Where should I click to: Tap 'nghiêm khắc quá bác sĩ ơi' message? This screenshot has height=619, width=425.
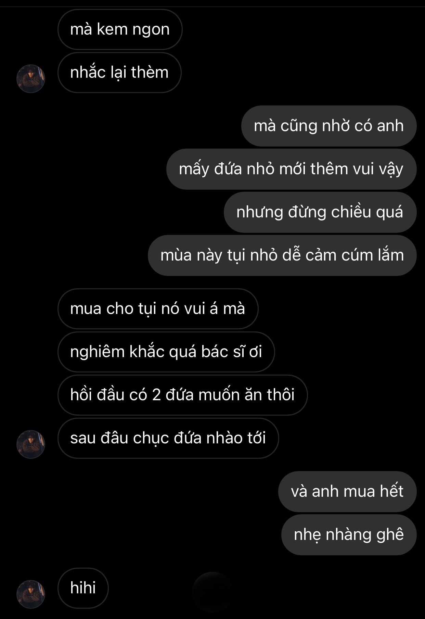(x=166, y=352)
